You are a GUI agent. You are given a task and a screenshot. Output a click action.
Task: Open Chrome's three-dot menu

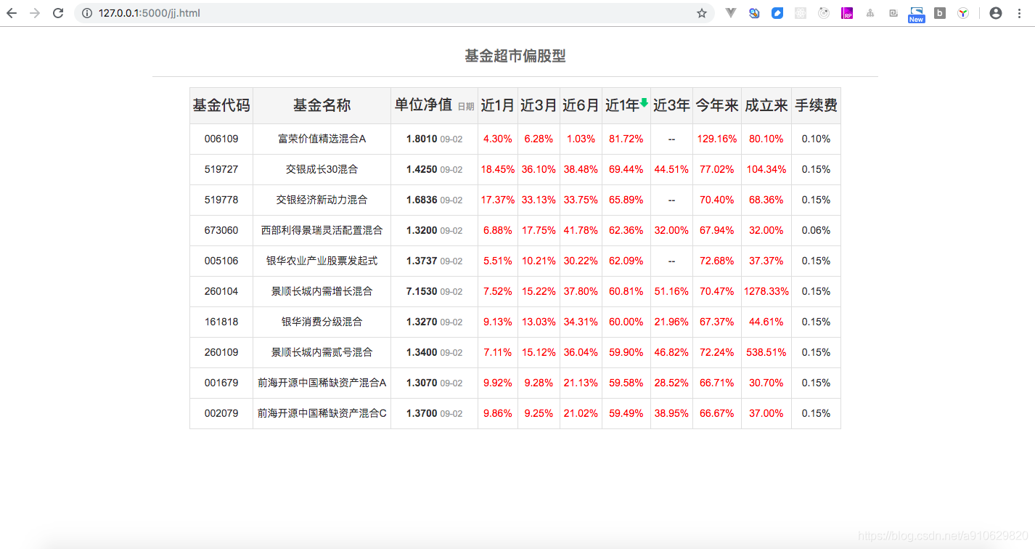pos(1020,13)
